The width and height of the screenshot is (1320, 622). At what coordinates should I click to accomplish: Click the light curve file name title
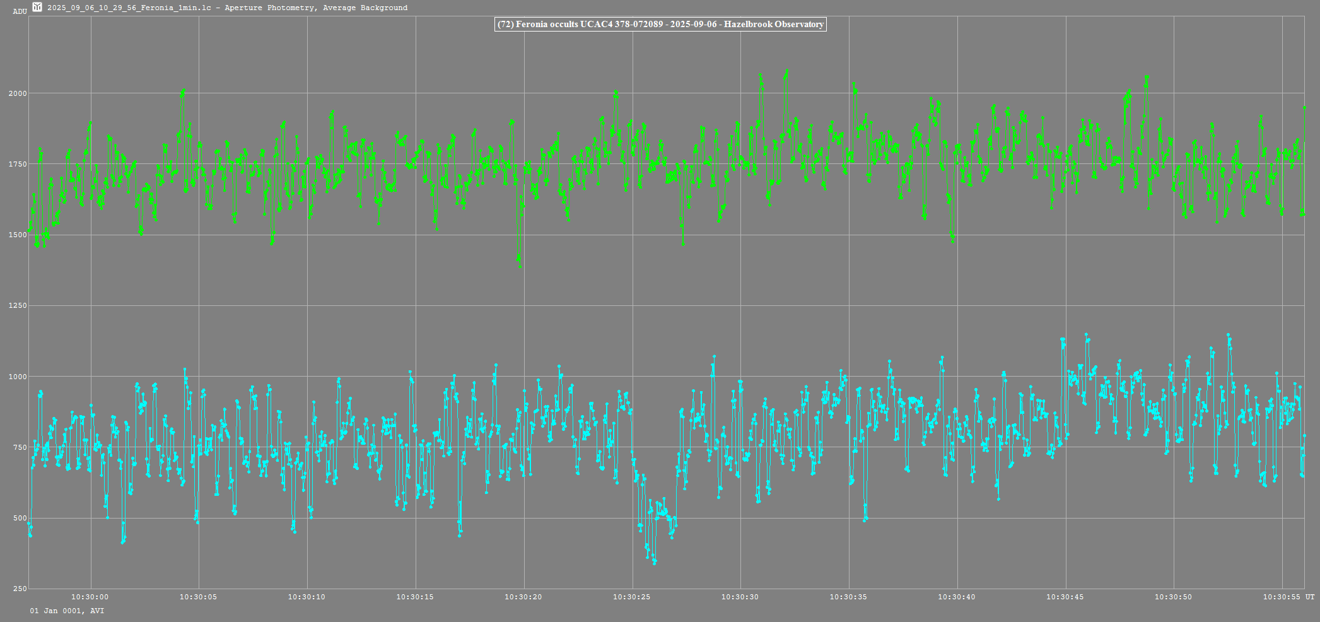tap(227, 8)
